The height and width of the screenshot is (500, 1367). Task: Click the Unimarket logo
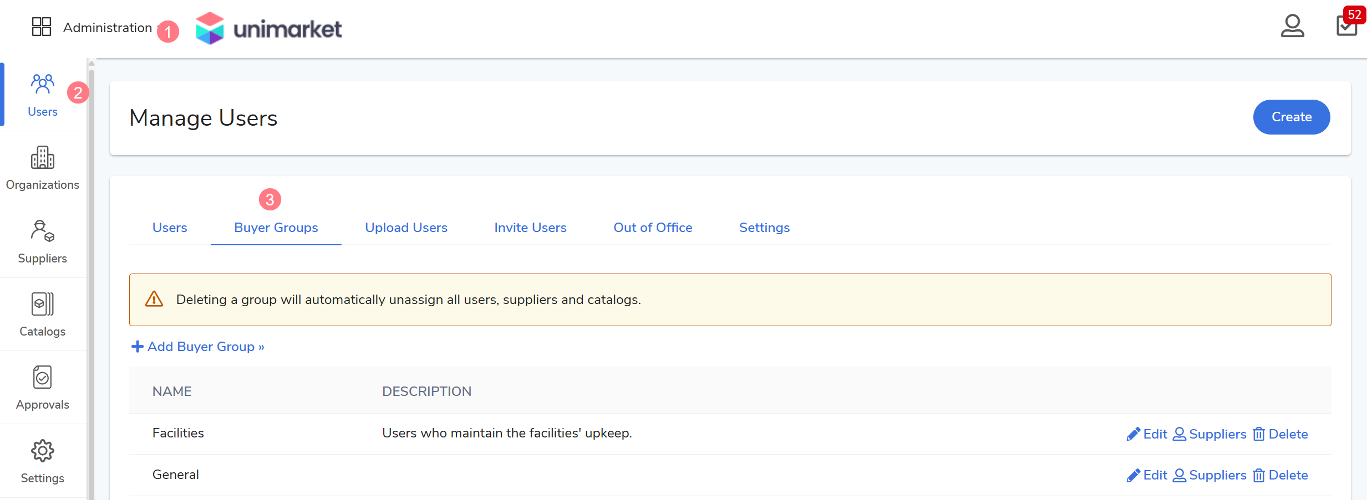click(269, 28)
